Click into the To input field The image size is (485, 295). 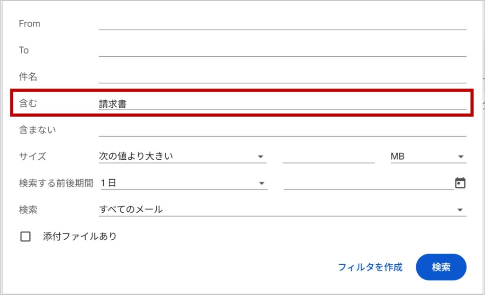[282, 50]
